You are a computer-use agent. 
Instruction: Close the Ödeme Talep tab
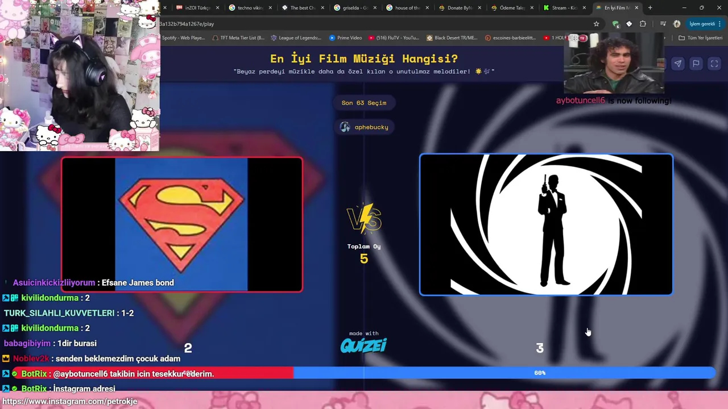click(532, 8)
